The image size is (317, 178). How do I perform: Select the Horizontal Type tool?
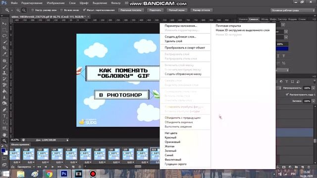[x=4, y=116]
